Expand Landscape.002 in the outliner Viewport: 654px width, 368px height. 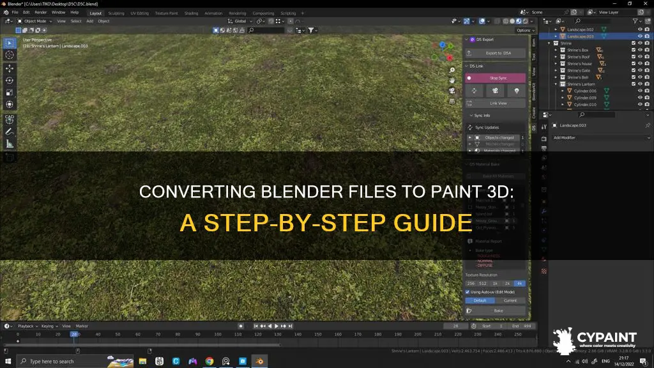pos(556,29)
